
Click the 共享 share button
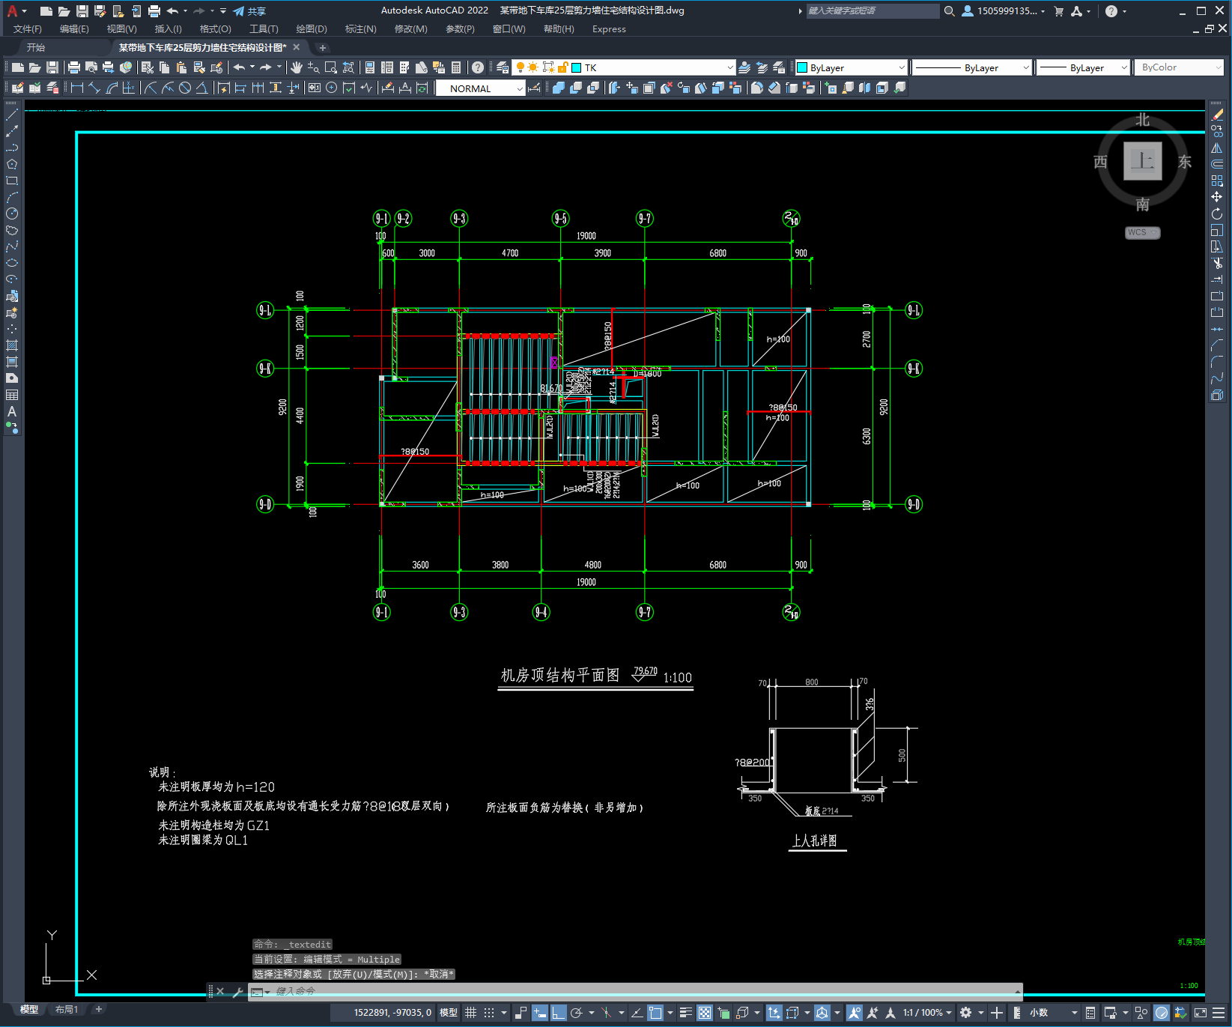(249, 11)
